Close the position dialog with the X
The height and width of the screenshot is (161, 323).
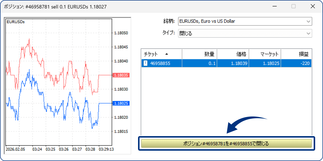coord(313,7)
